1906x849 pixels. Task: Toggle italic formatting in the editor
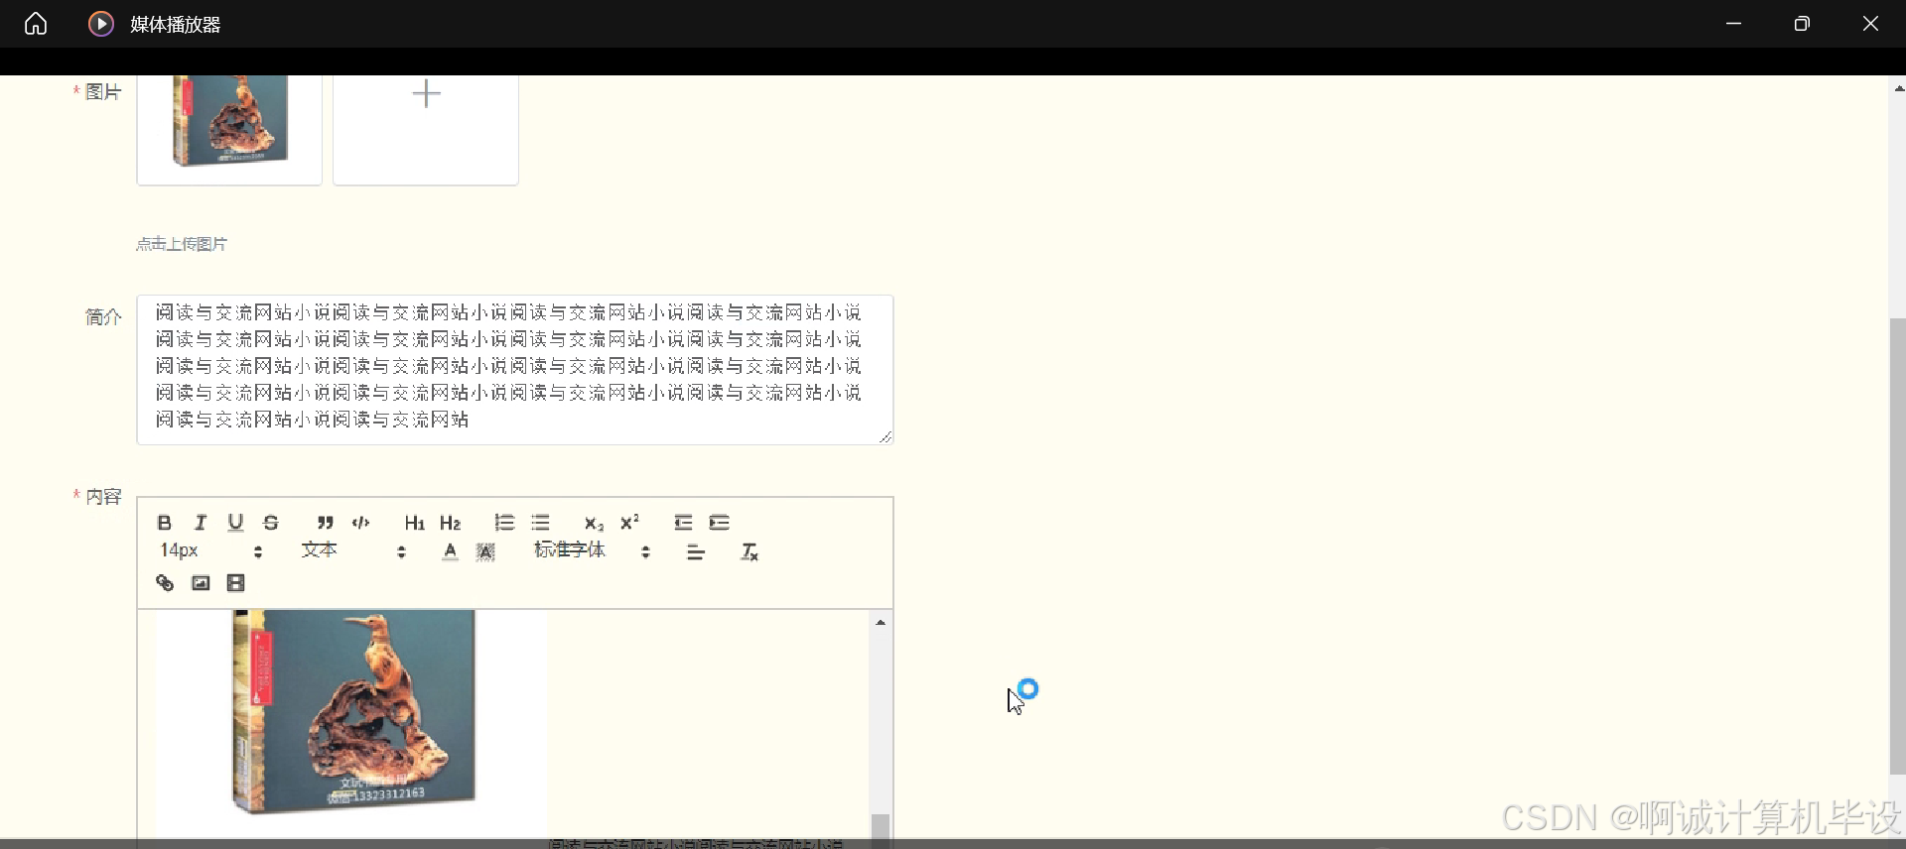click(x=201, y=523)
